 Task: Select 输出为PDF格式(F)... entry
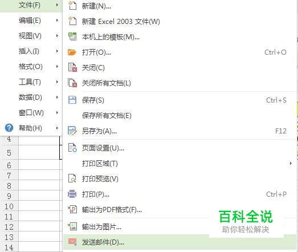(179, 209)
